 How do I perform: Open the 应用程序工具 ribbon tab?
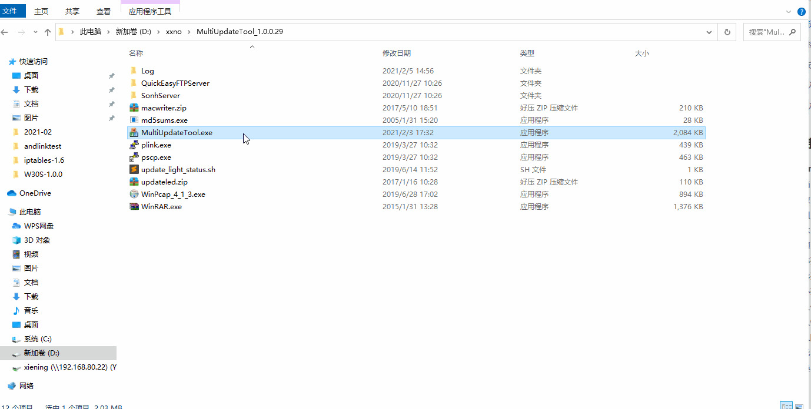click(150, 11)
